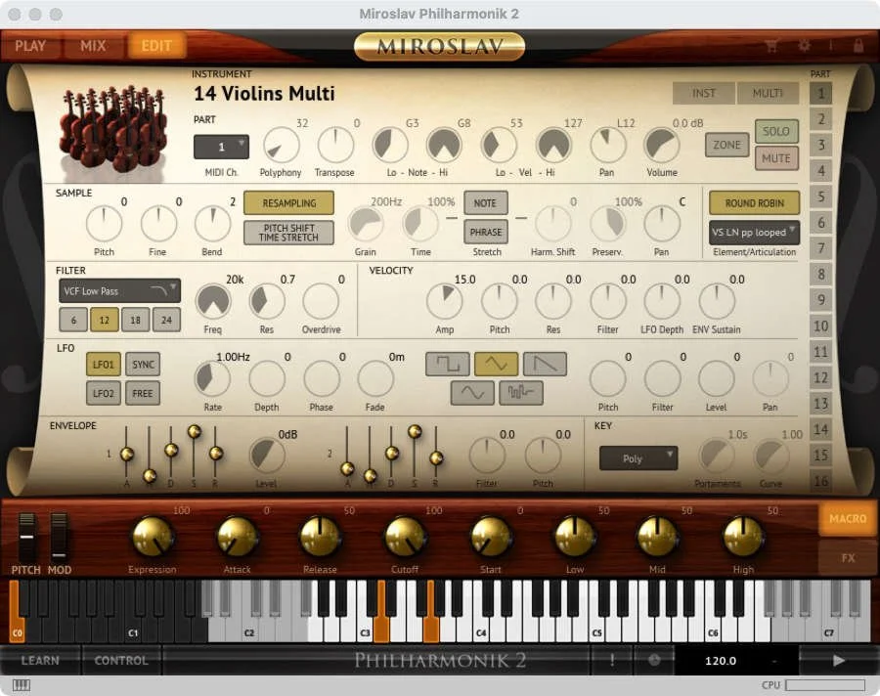Screen dimensions: 880x696
Task: Select PHRASE stretch mode
Action: tap(485, 233)
